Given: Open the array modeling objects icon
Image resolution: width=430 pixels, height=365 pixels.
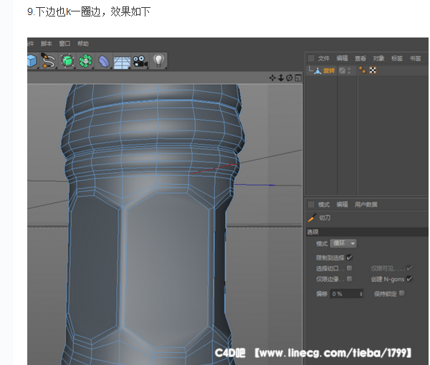Looking at the screenshot, I should [86, 61].
